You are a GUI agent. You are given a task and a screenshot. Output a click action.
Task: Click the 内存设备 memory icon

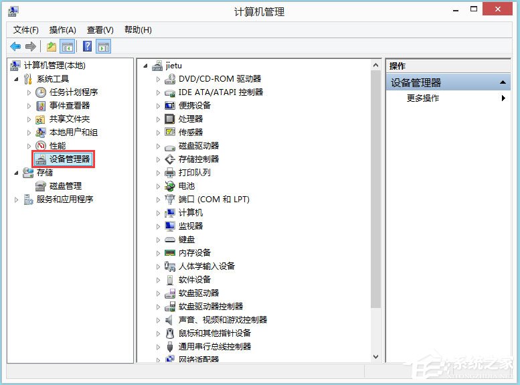point(170,253)
